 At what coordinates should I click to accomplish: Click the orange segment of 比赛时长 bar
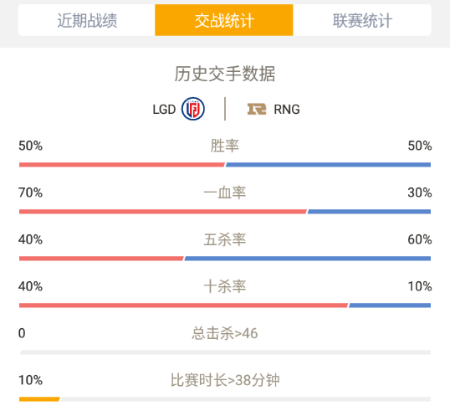click(x=39, y=399)
